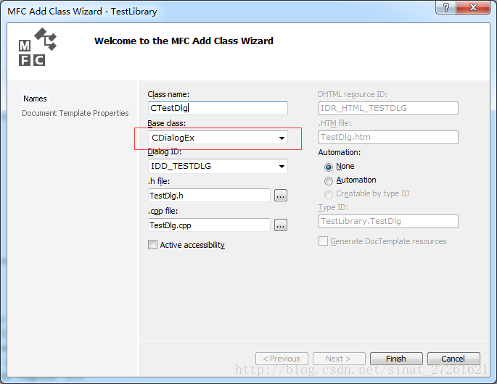
Task: Toggle Generate DocTemplate resources checkbox
Action: (x=323, y=241)
